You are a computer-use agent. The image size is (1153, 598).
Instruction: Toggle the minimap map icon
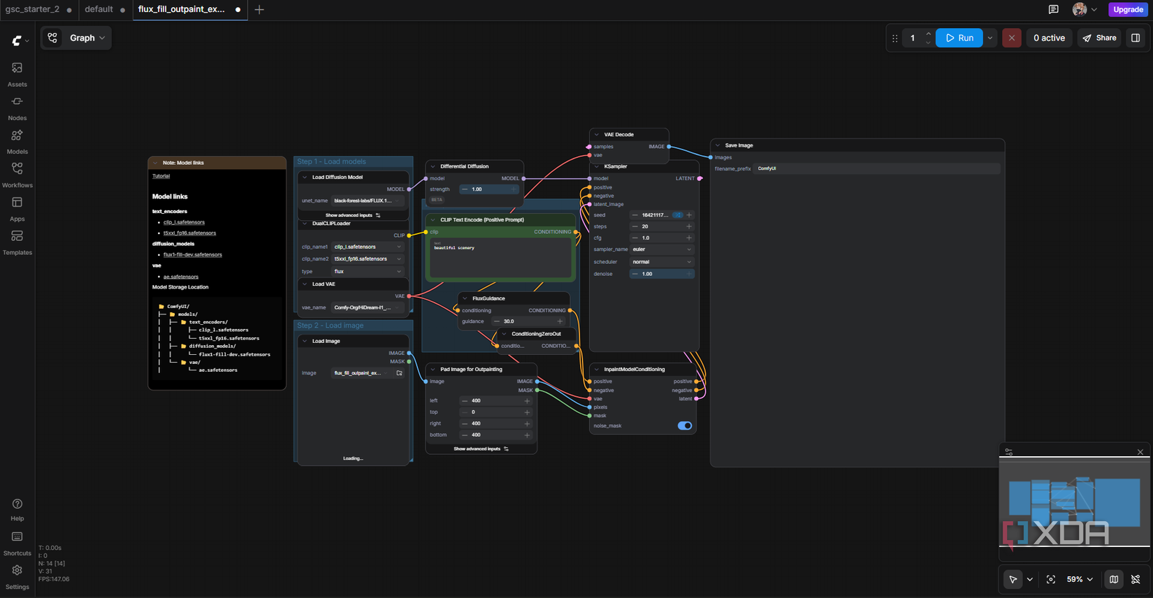pyautogui.click(x=1114, y=579)
